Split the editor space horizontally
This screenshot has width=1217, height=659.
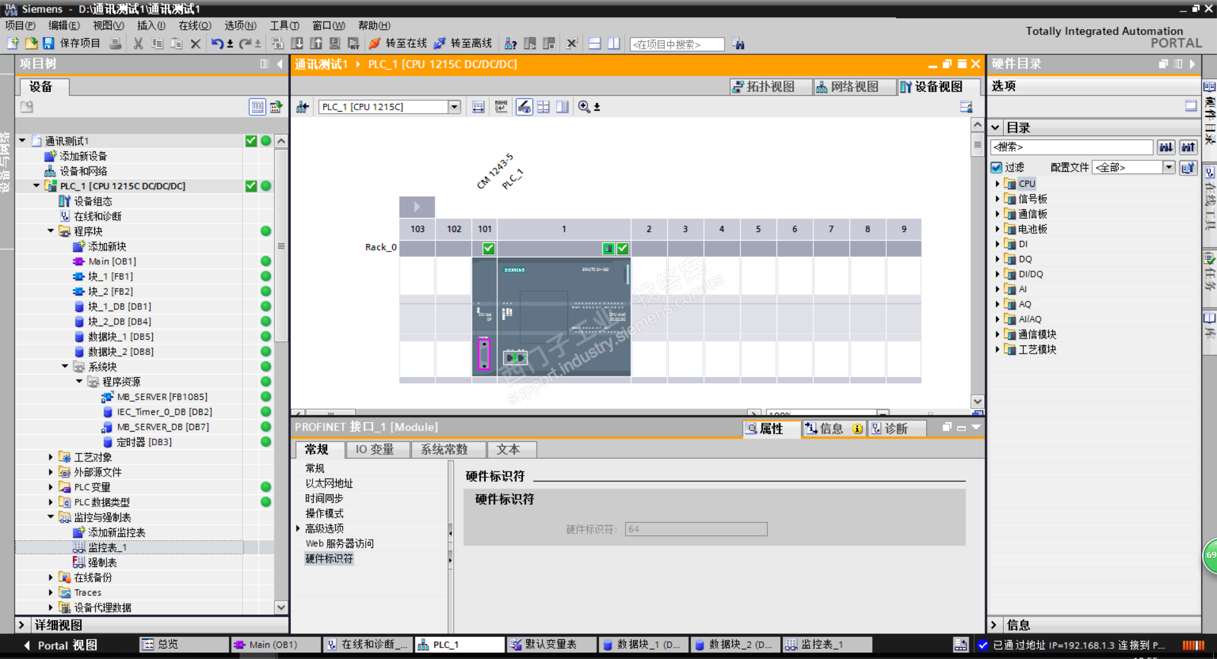point(595,43)
